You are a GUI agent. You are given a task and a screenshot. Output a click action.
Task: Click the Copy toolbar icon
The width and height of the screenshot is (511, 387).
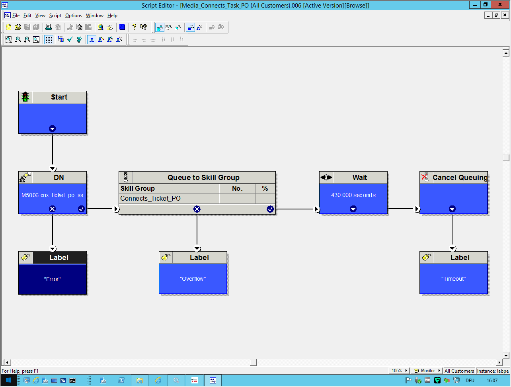point(79,27)
